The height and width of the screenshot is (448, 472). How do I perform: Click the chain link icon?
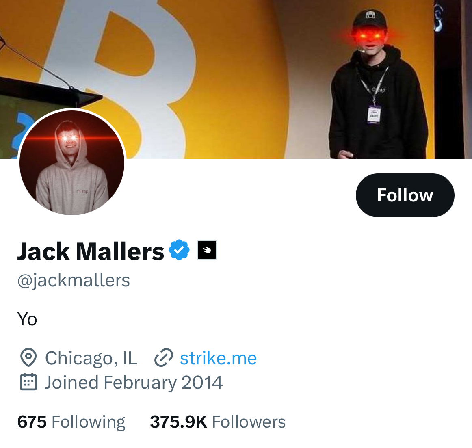tap(163, 358)
